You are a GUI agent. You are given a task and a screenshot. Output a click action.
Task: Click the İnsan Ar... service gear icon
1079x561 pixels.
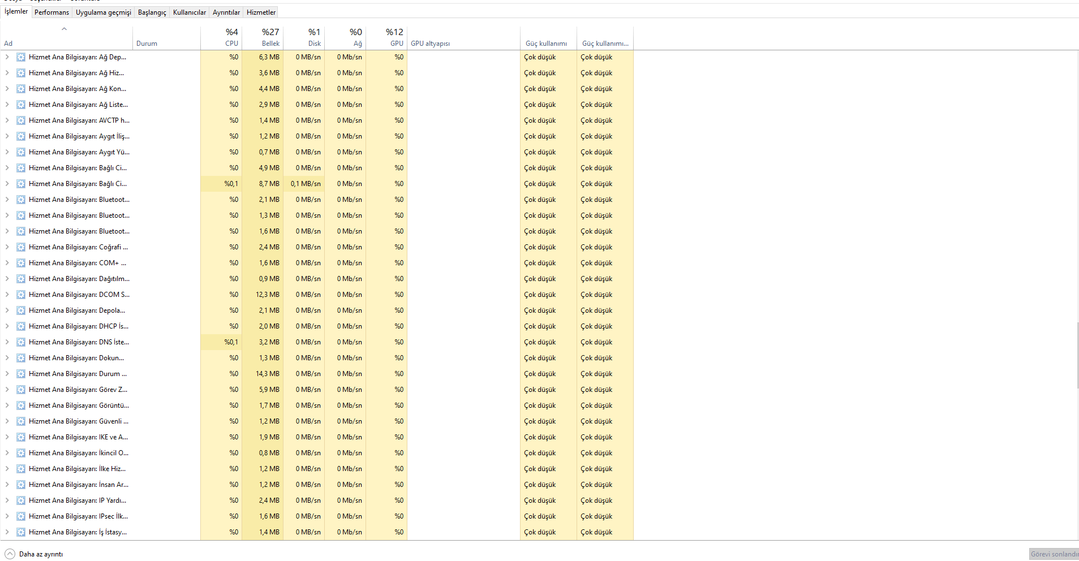pyautogui.click(x=21, y=485)
